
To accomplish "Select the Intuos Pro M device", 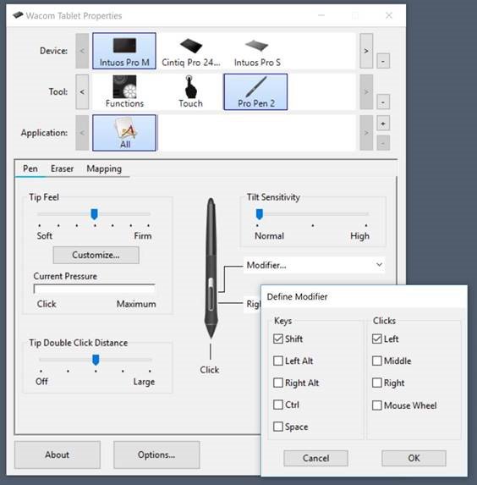I will click(x=124, y=51).
